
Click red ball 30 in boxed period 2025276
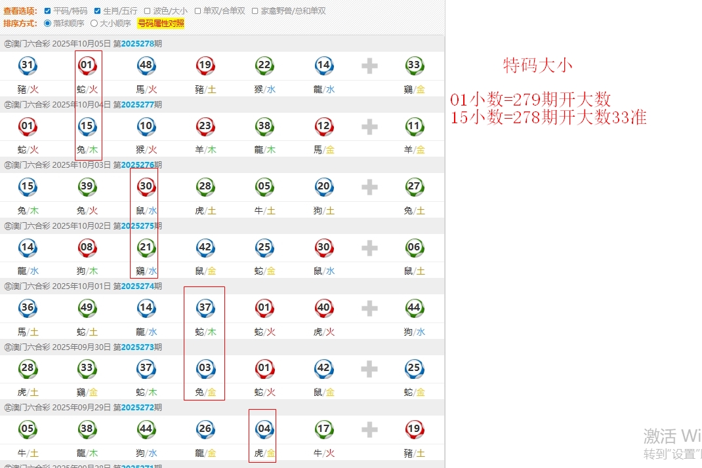pyautogui.click(x=146, y=186)
